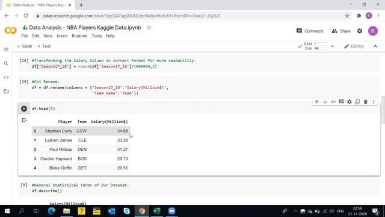Open cell more options menu
The height and width of the screenshot is (217, 385).
[x=374, y=102]
